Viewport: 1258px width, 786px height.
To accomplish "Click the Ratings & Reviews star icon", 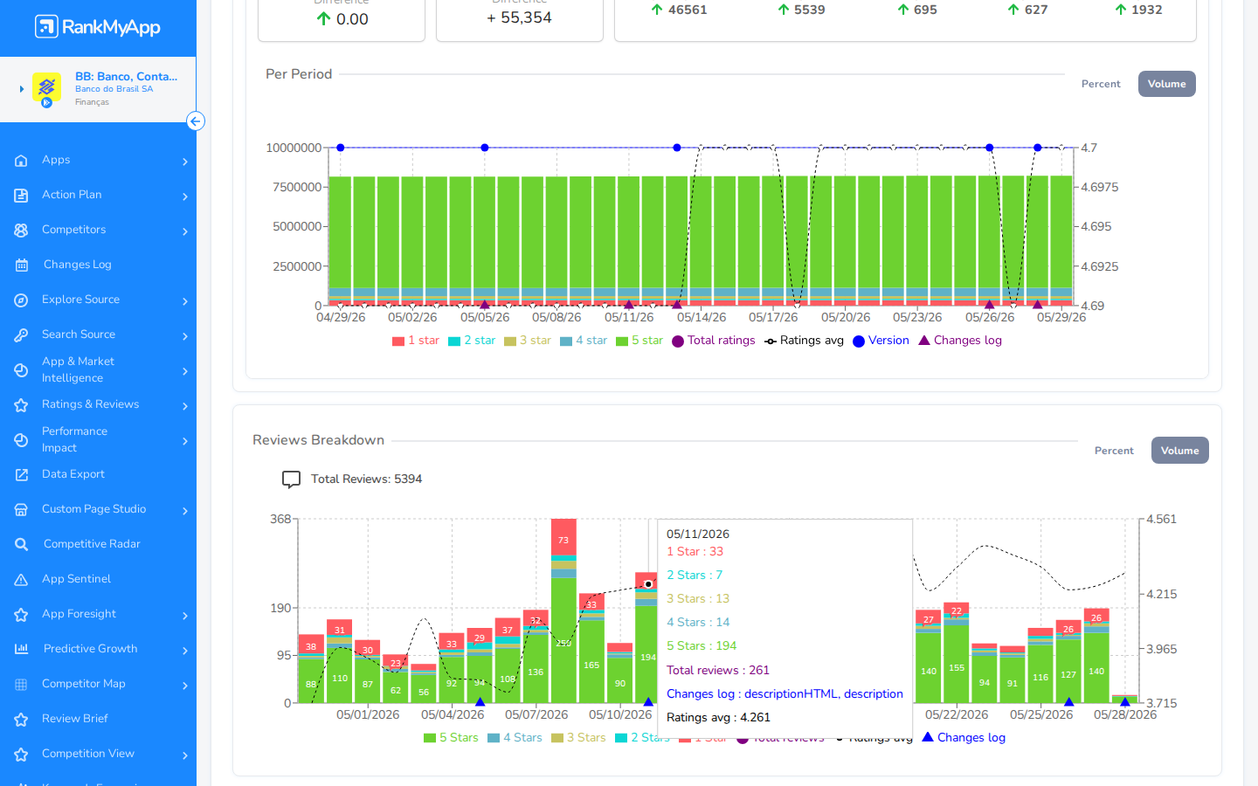I will tap(22, 404).
